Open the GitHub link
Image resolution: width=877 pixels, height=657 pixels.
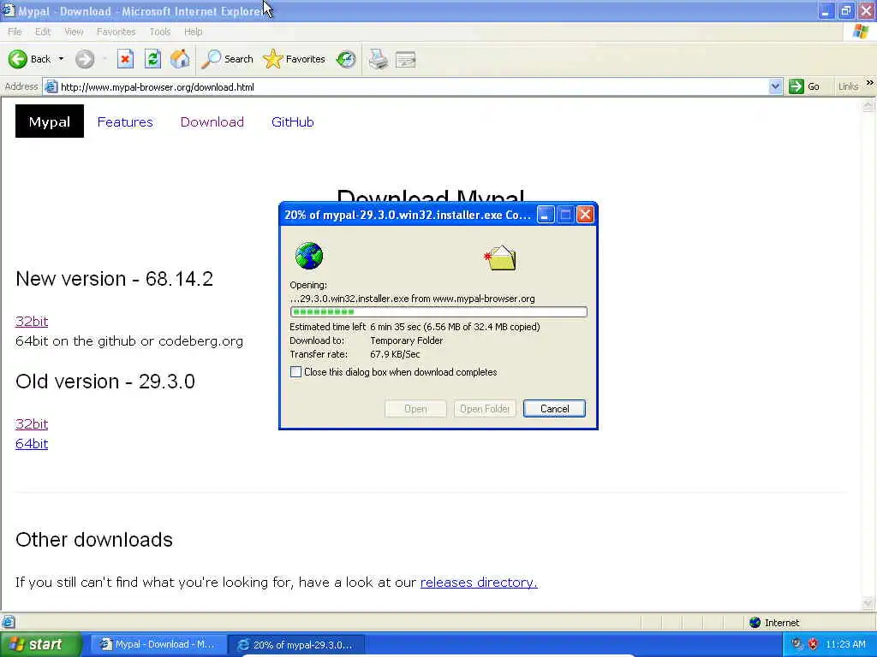293,121
